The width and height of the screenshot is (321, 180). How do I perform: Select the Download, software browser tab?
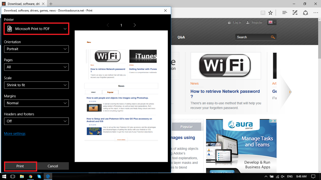pos(23,4)
